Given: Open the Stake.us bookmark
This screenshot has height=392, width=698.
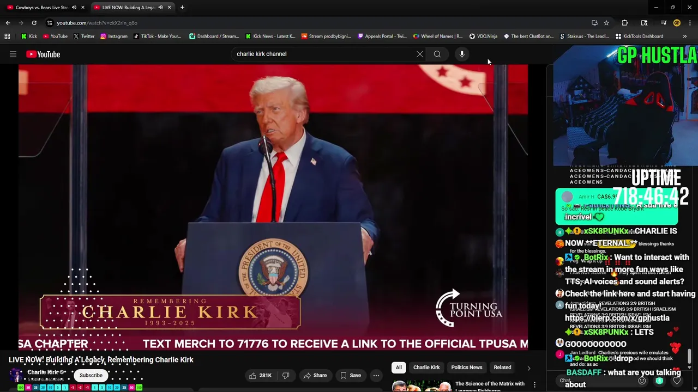Looking at the screenshot, I should click(584, 36).
